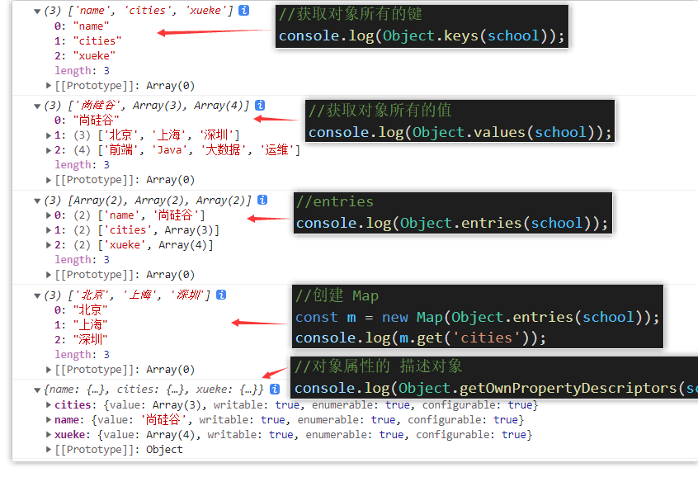Click the {name: {…}, cities: {…}, xueke: {…}} summary text
Screen dimensions: 698x496
(154, 390)
